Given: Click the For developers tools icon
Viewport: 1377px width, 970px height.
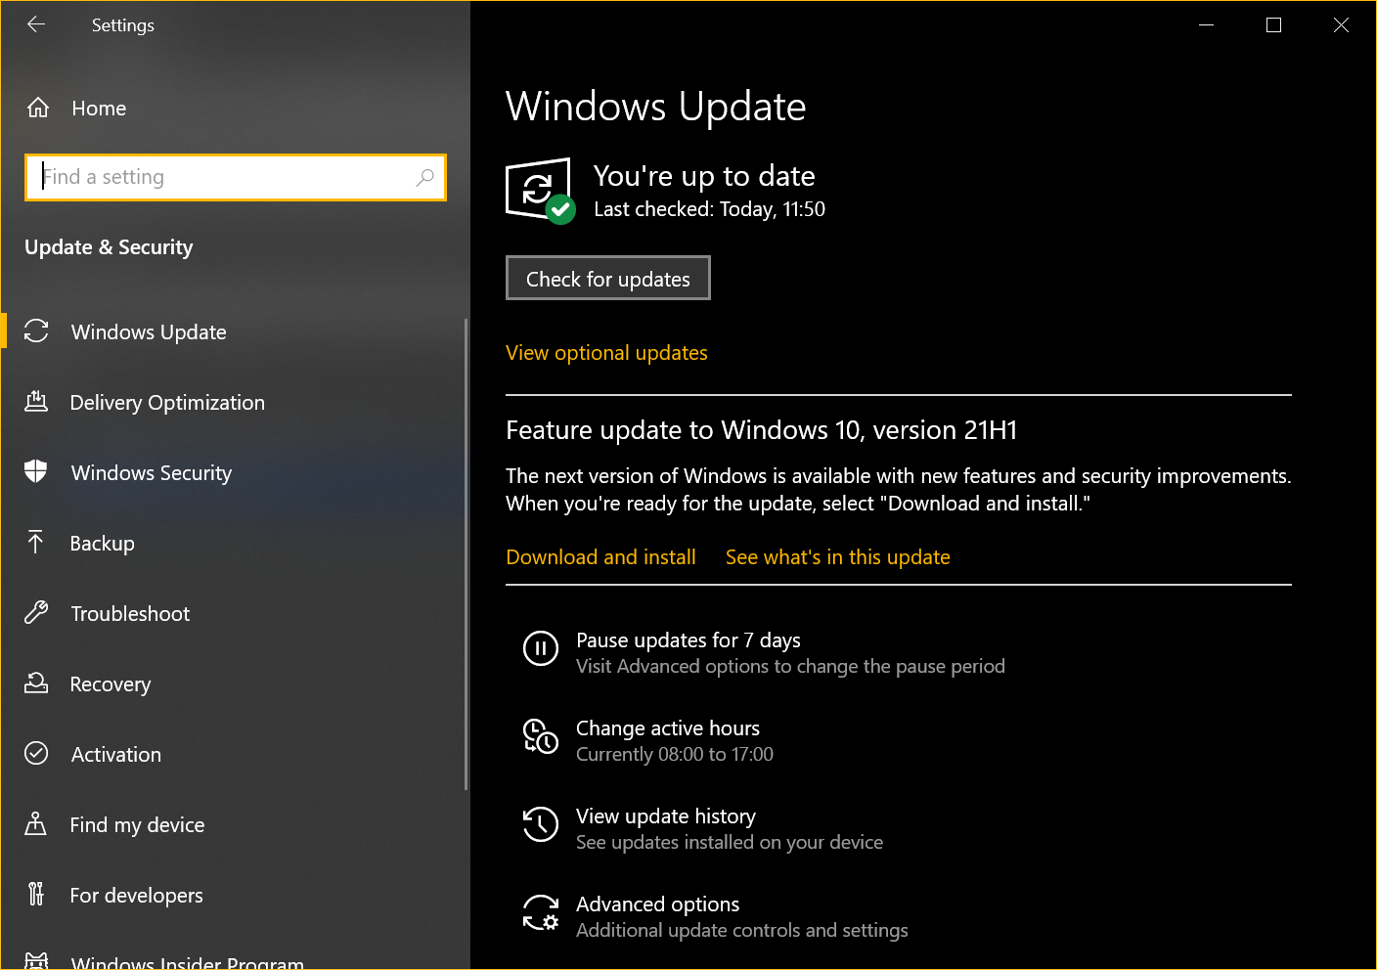Looking at the screenshot, I should click(36, 894).
